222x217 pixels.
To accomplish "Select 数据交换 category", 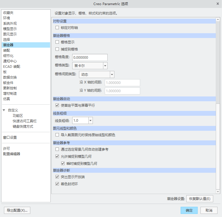I will (26, 77).
